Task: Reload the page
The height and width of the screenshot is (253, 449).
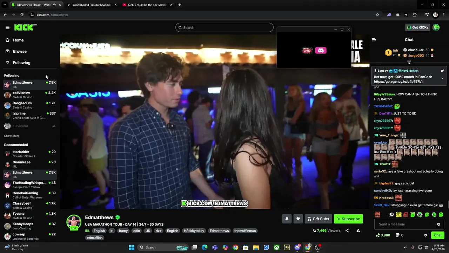Action: coord(22,15)
